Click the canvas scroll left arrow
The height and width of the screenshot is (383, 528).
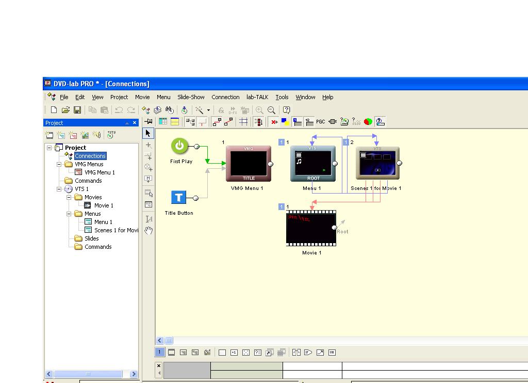click(x=160, y=341)
